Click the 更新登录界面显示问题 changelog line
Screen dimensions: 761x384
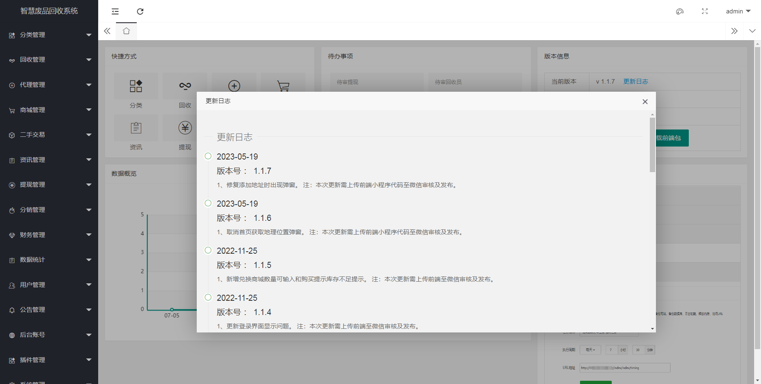(x=319, y=326)
